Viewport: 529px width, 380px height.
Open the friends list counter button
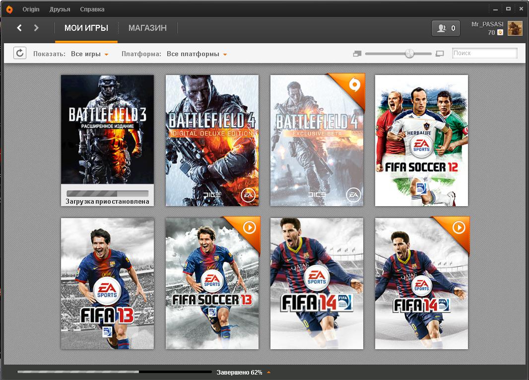click(x=446, y=28)
